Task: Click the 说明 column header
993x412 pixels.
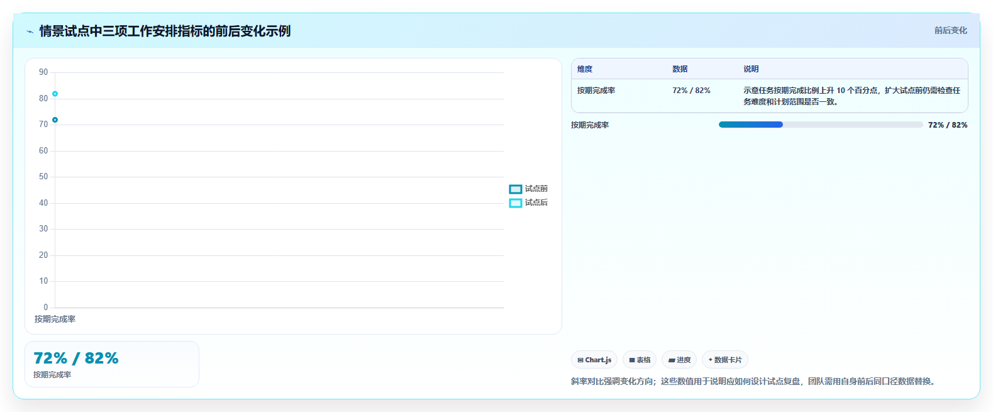Action: tap(751, 69)
